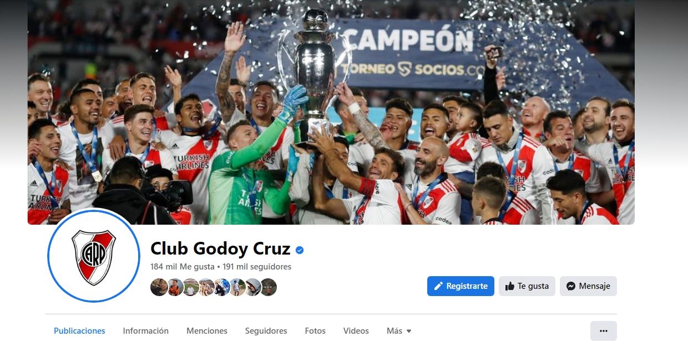This screenshot has height=342, width=688.
Task: Go to the Menciones tab
Action: coord(207,331)
